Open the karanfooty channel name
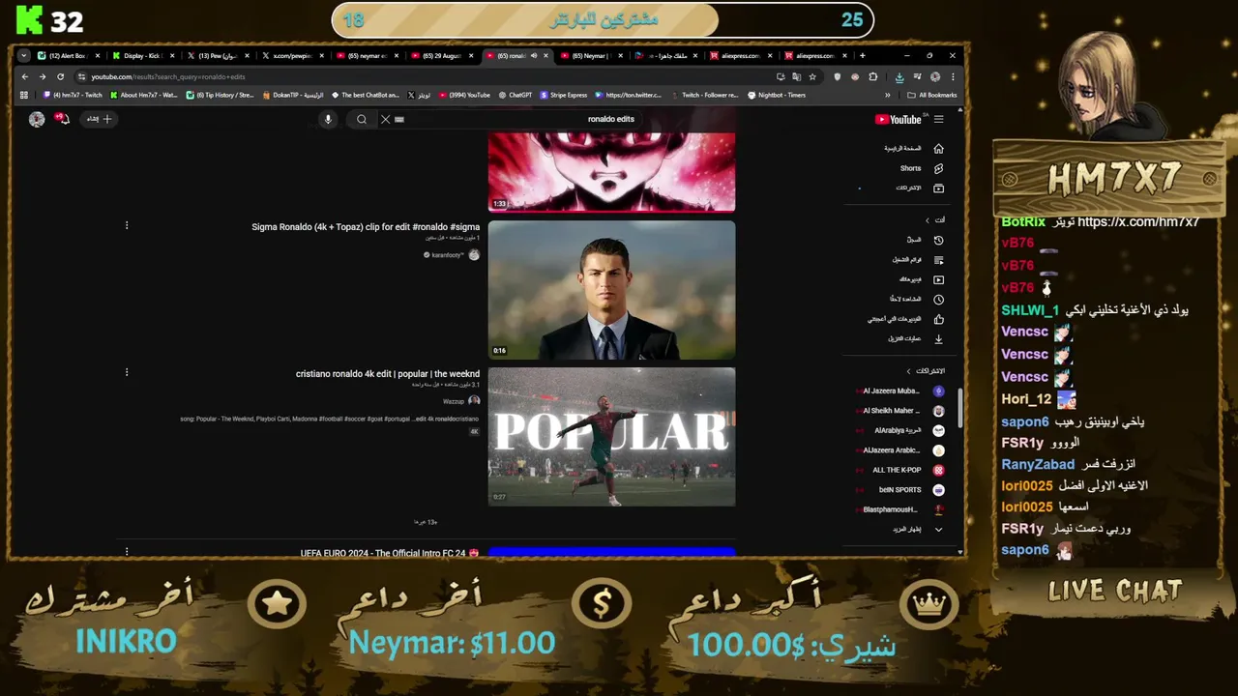 click(447, 255)
